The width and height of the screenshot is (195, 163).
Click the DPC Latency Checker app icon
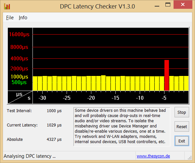pos(7,7)
